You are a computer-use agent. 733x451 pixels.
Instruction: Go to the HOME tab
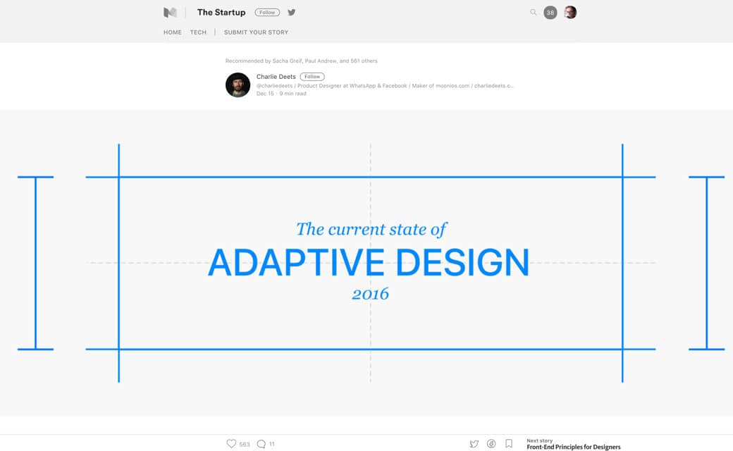pos(173,32)
